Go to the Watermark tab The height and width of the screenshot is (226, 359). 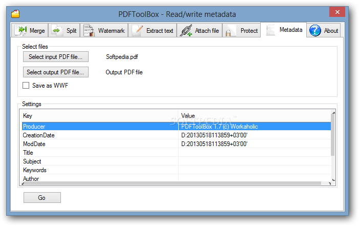tap(104, 30)
